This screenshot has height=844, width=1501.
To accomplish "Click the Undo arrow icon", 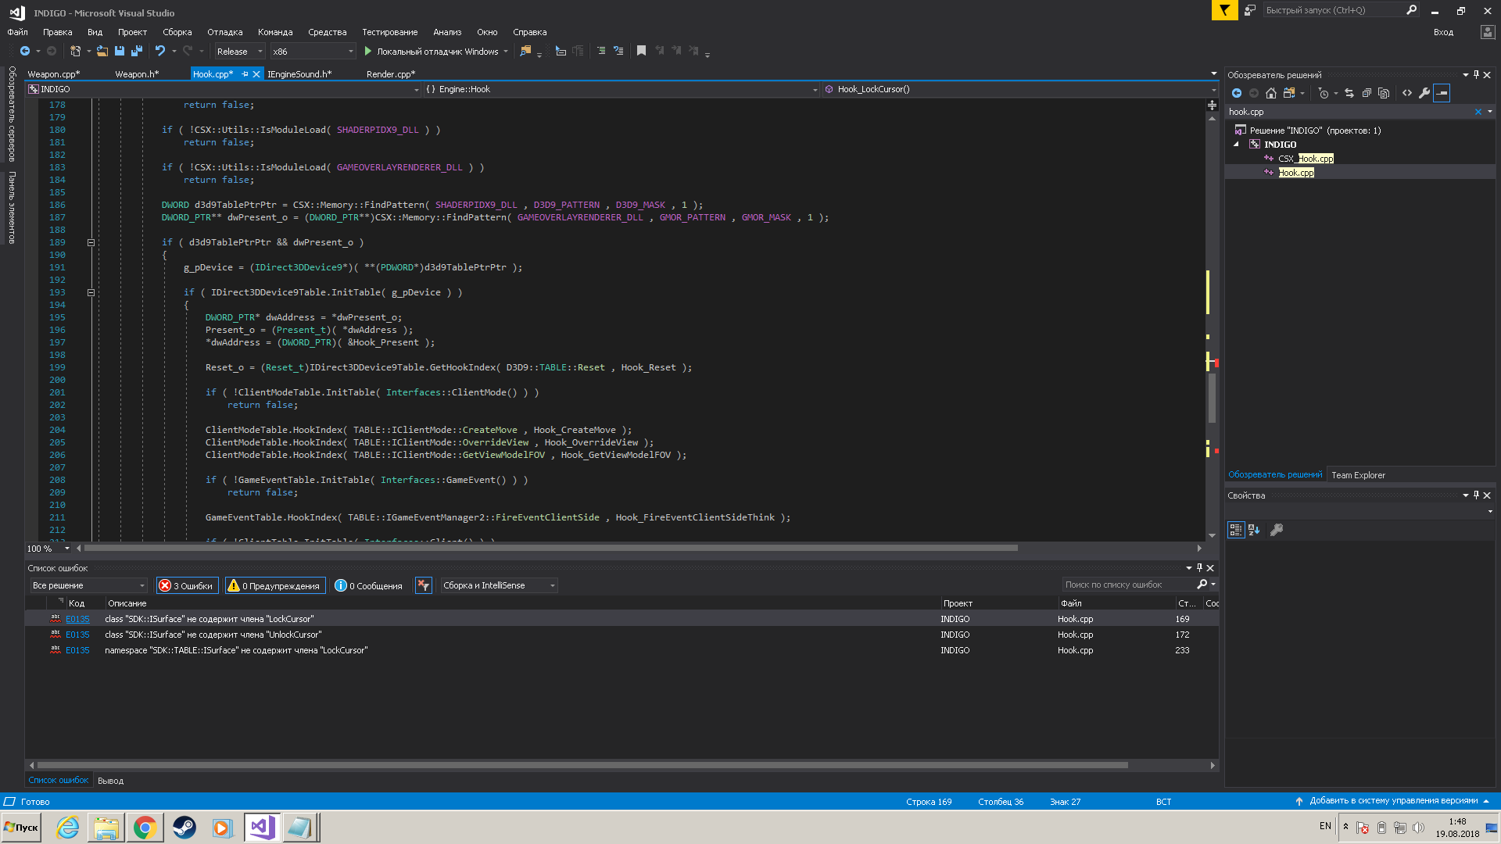I will (x=160, y=51).
